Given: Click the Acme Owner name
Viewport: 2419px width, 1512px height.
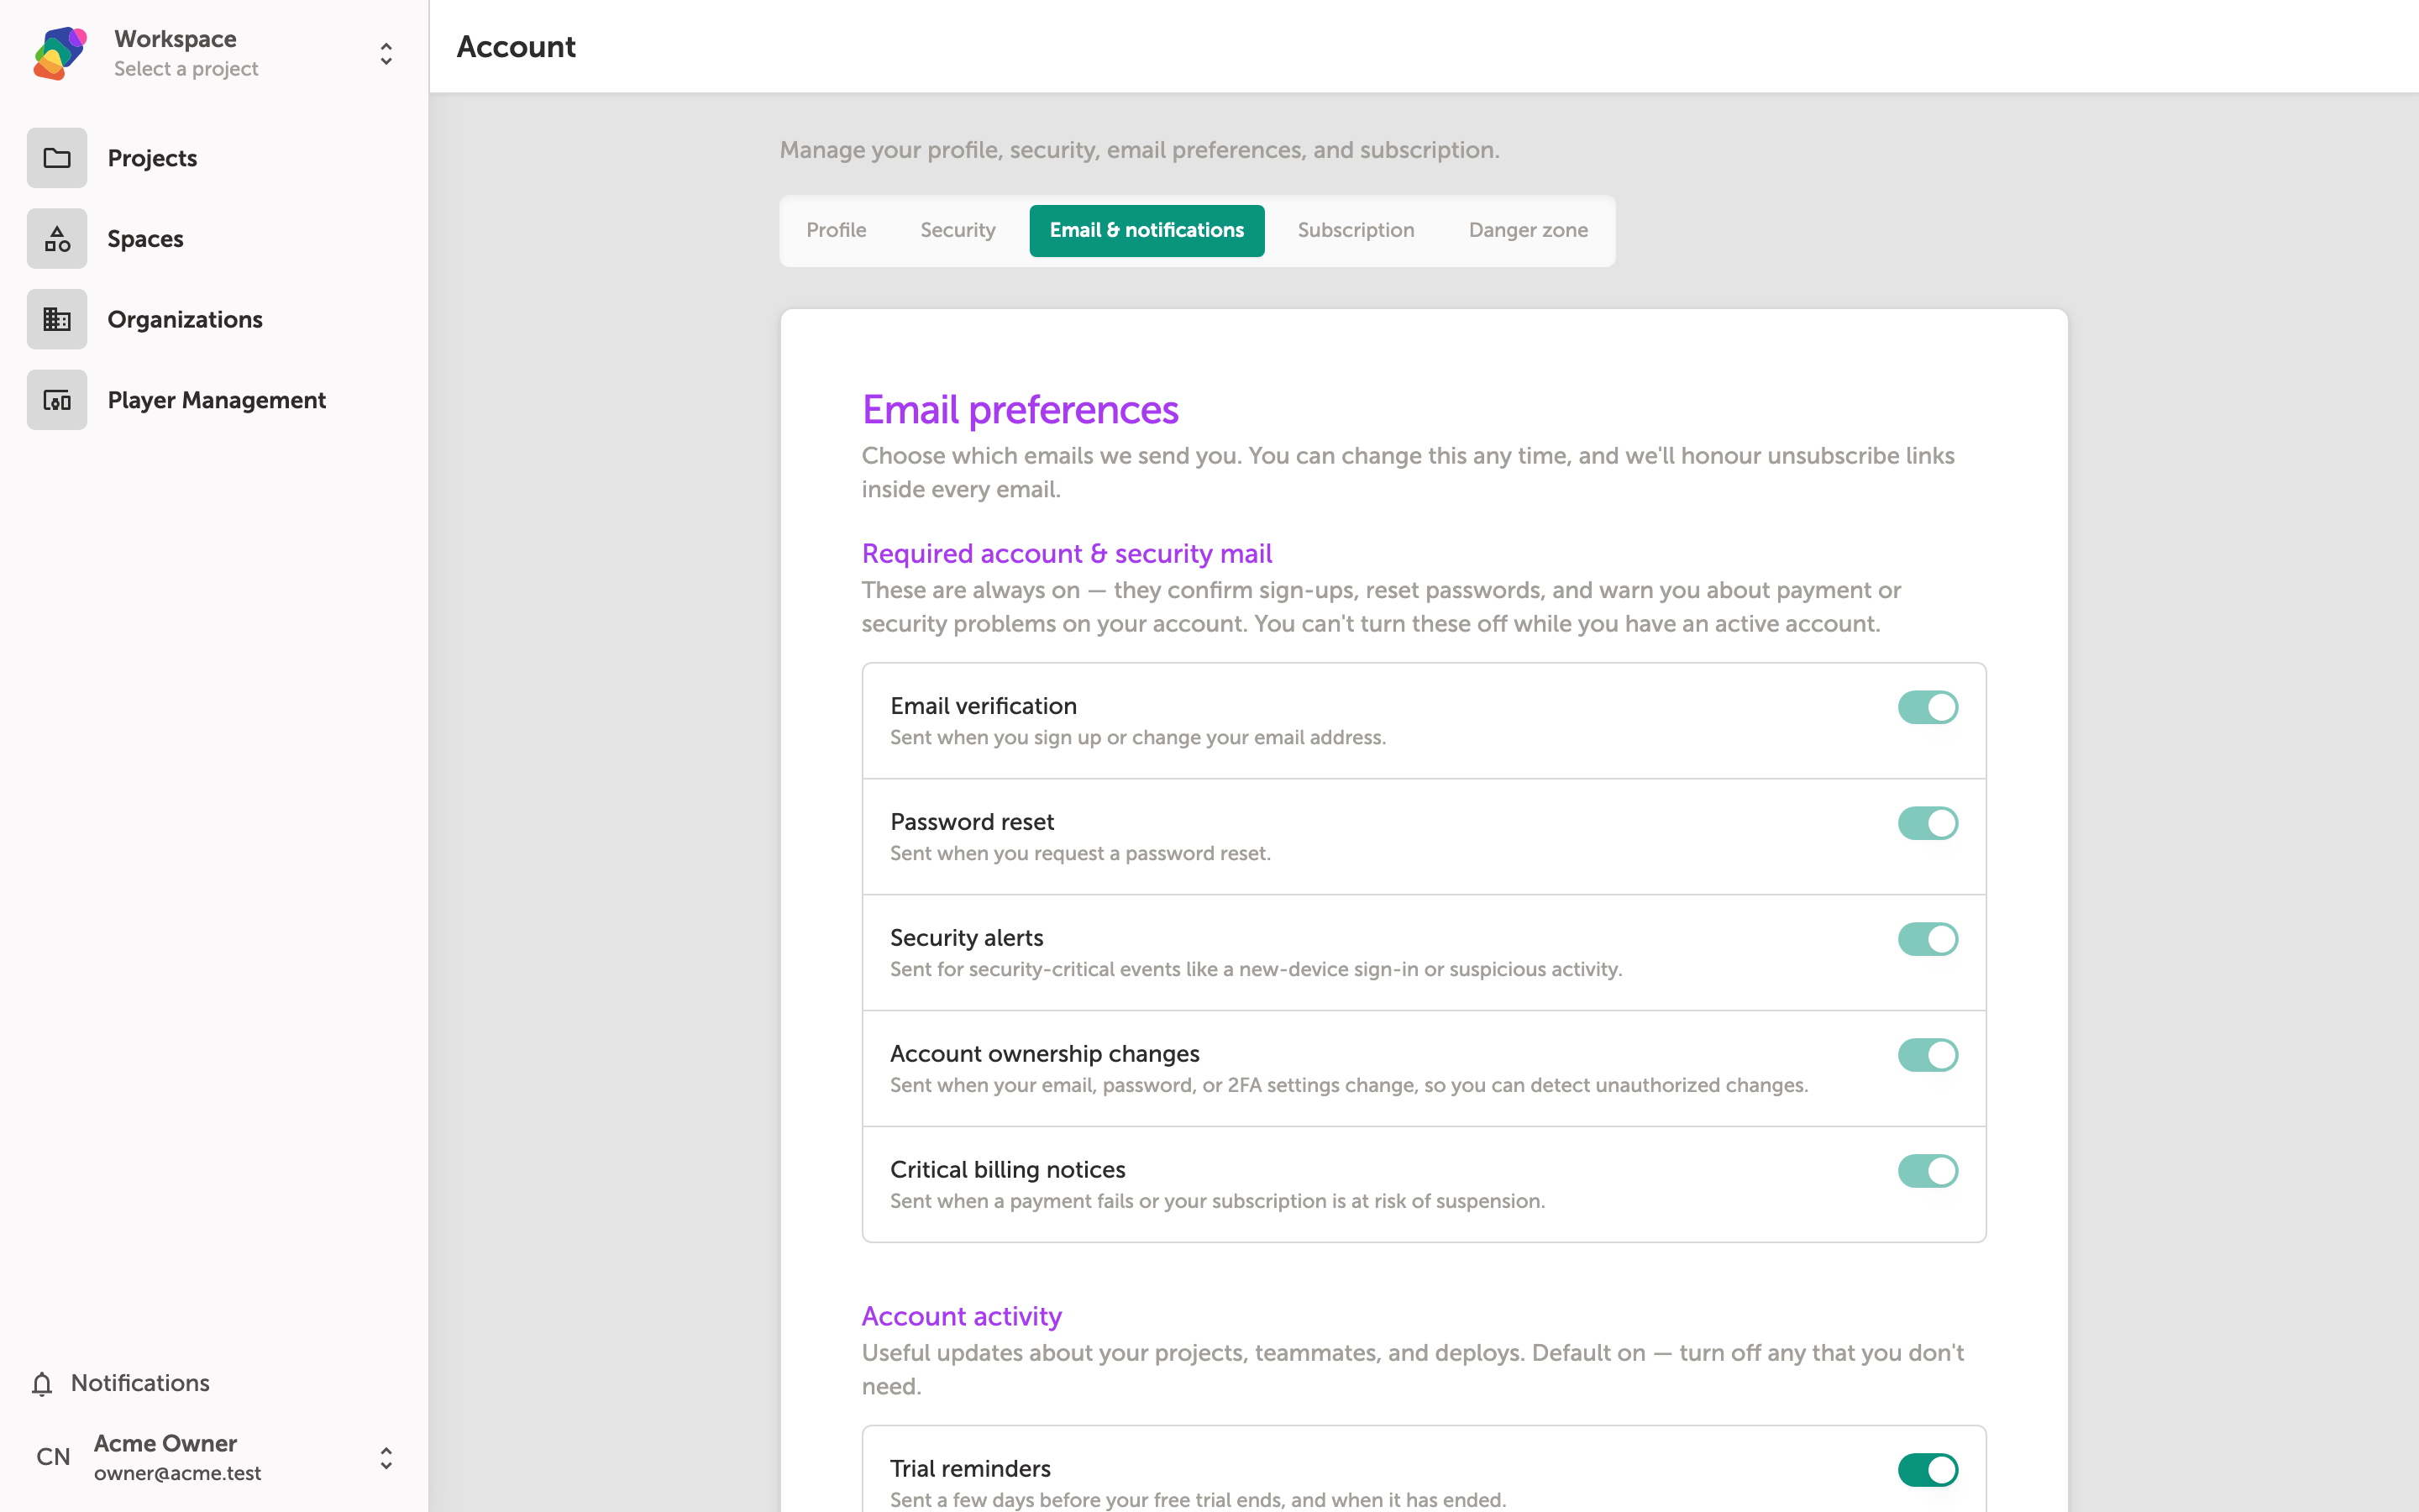Looking at the screenshot, I should point(165,1443).
